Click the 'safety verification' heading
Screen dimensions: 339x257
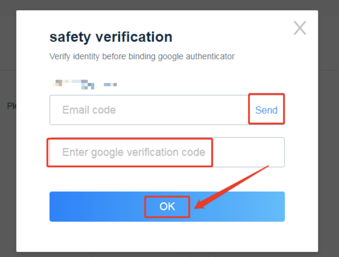tap(111, 37)
